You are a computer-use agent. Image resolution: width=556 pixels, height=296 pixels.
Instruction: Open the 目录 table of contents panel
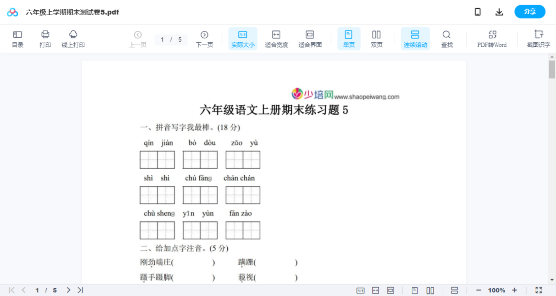click(17, 38)
